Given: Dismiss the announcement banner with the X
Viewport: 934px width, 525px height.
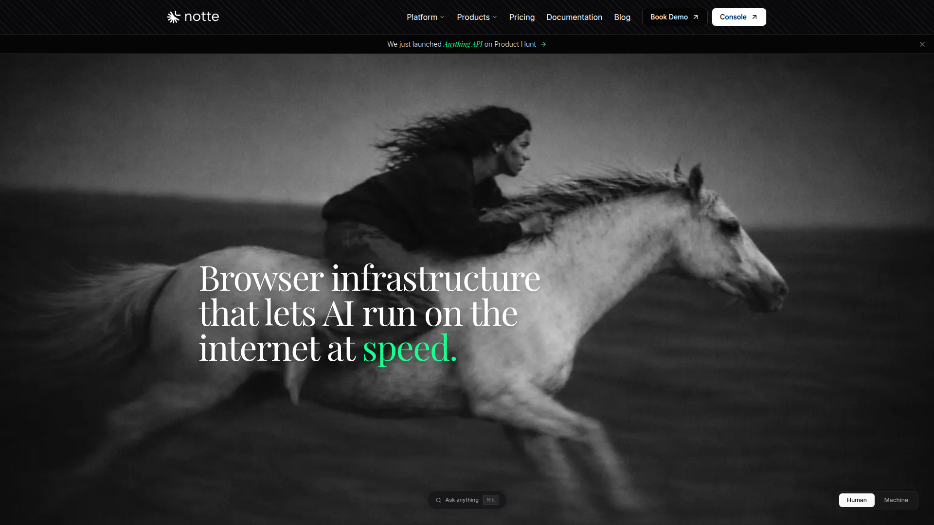Looking at the screenshot, I should (922, 44).
